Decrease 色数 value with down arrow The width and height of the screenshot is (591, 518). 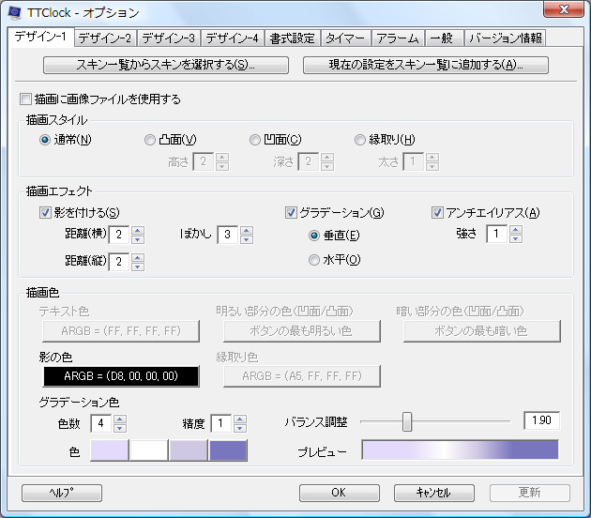(120, 428)
